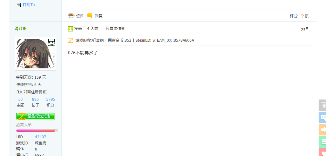
Task: Open the username 请刀我 profile
Action: coord(21,29)
